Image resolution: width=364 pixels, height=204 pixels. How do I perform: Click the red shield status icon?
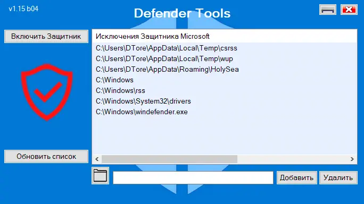pos(47,92)
